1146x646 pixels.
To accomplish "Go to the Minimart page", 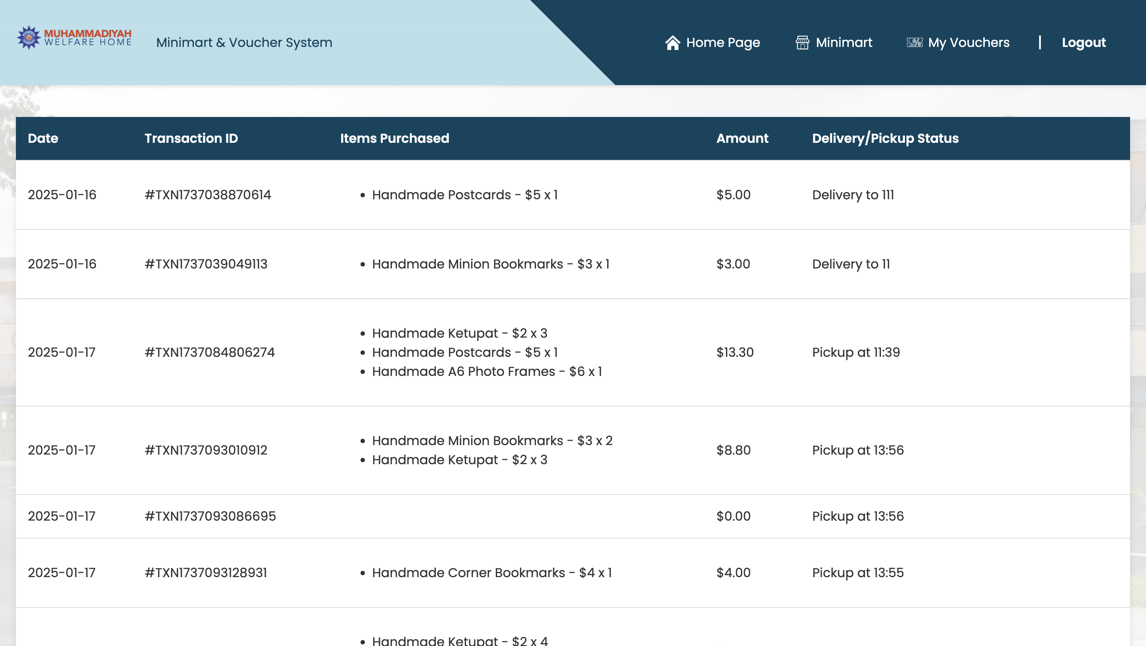I will tap(844, 43).
